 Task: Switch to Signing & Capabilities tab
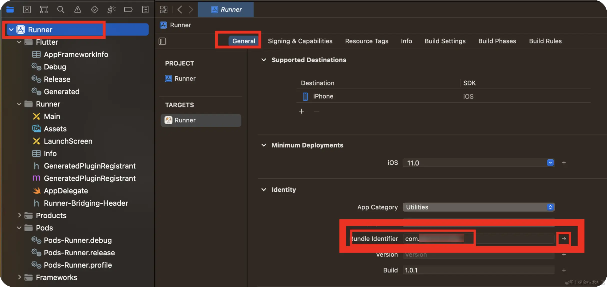[x=300, y=41]
